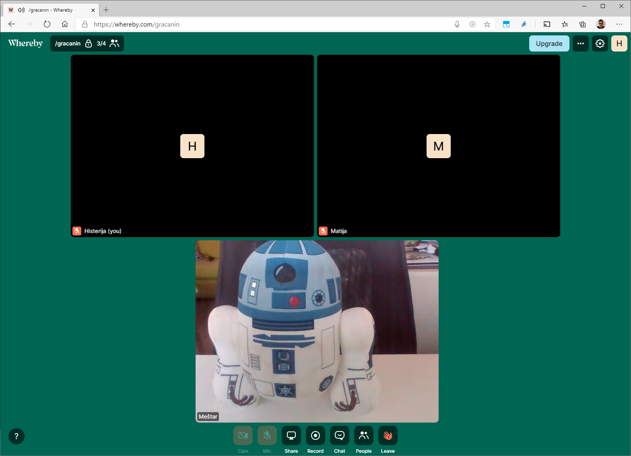Add this page to favorites

tap(487, 24)
